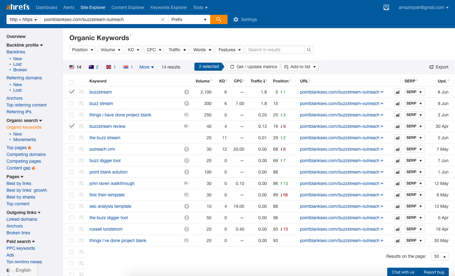Viewport: 455px width, 276px height.
Task: Open the Dashboard nav item
Action: (x=46, y=7)
